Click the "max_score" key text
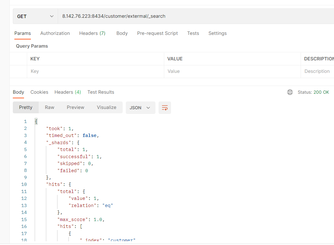This screenshot has height=245, width=334. tap(73, 220)
